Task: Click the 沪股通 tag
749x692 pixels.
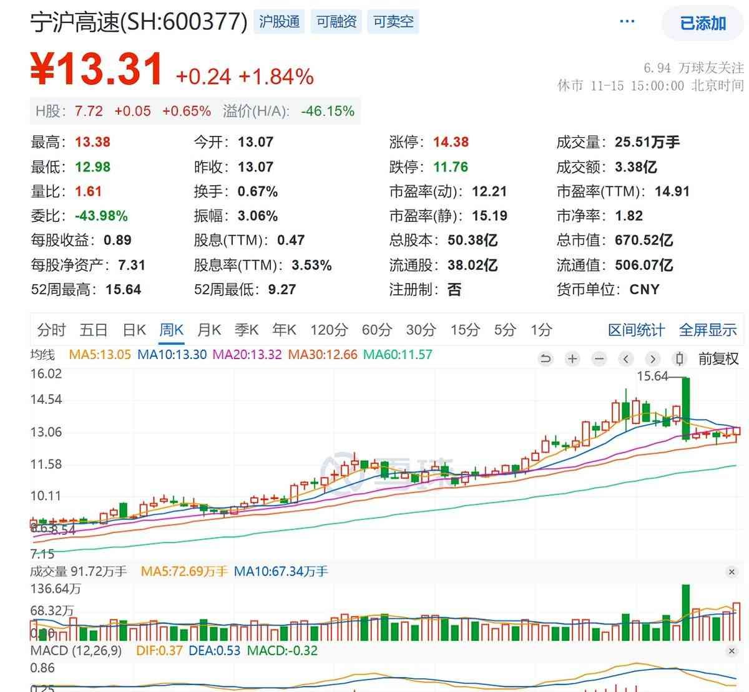Action: click(279, 22)
